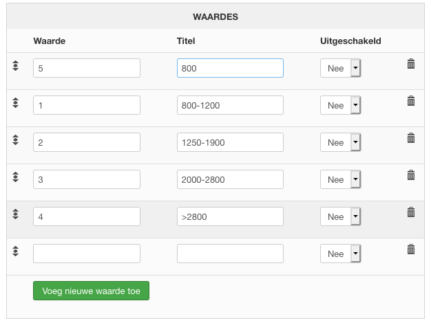Open Uitgeschakeld dropdown for the 800 row
The height and width of the screenshot is (325, 431).
click(341, 68)
